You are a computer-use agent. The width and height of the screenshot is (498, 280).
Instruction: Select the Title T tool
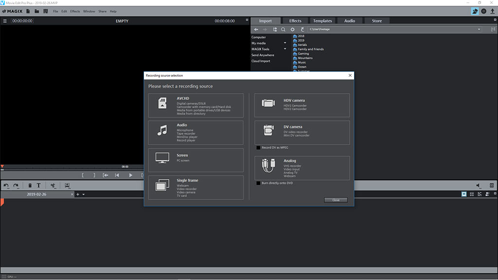[x=38, y=185]
